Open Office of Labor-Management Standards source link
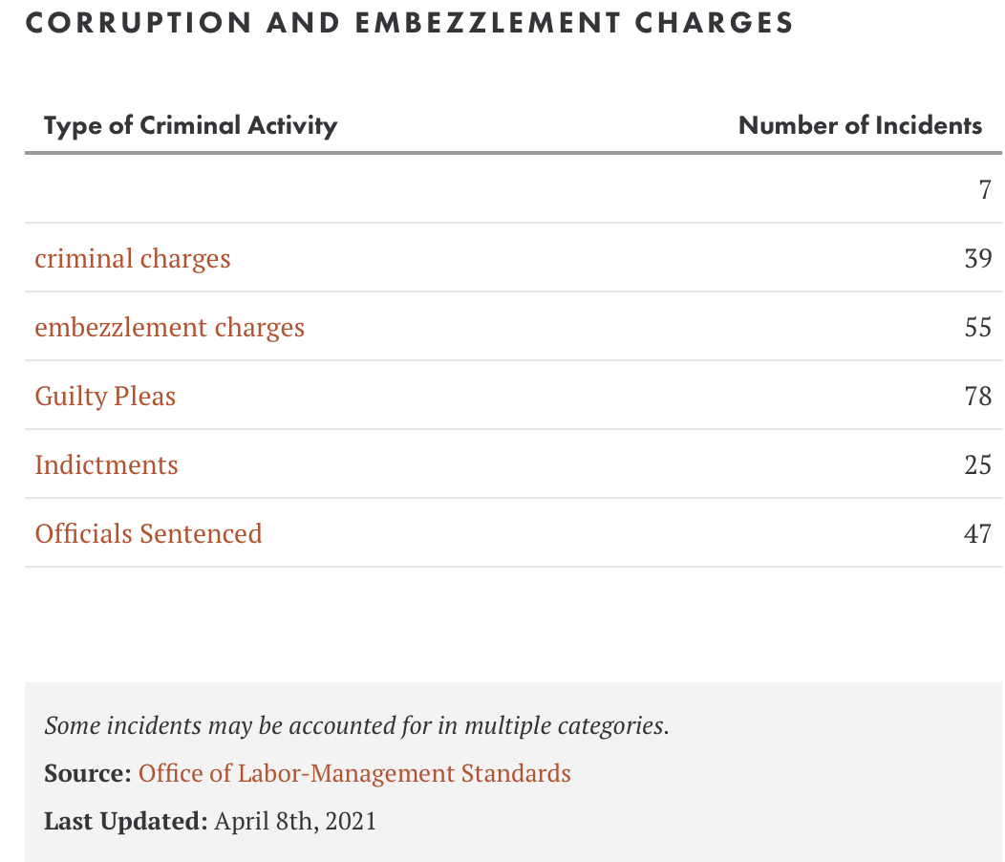The width and height of the screenshot is (1005, 862). point(354,773)
